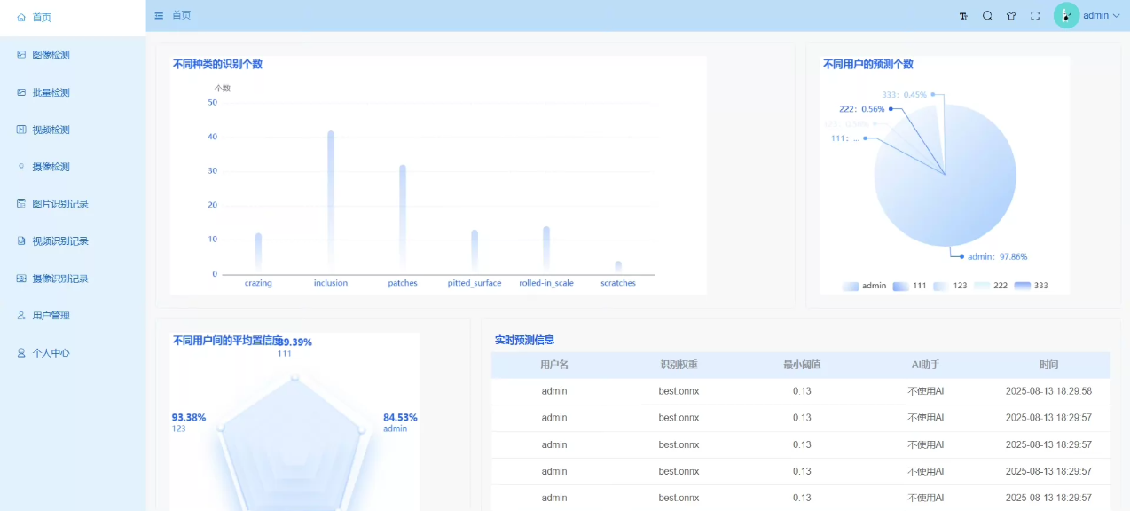Toggle the 222 series in pie legend
1130x511 pixels.
[991, 286]
